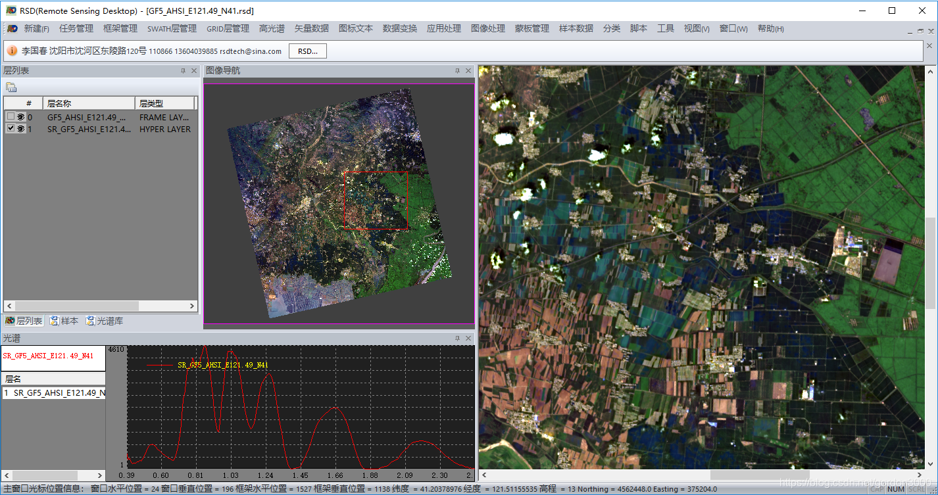The image size is (938, 495).
Task: Open the 图像处理 menu
Action: click(488, 29)
